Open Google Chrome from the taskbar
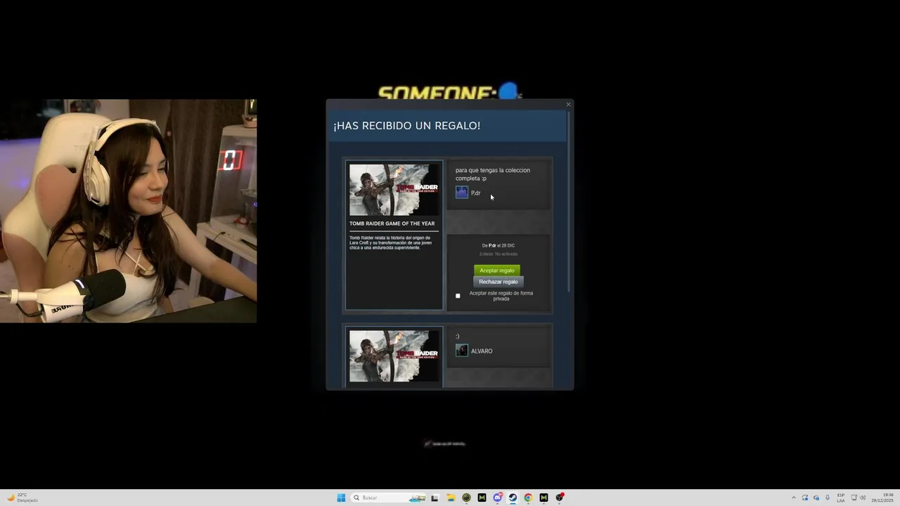The width and height of the screenshot is (900, 506). (528, 498)
